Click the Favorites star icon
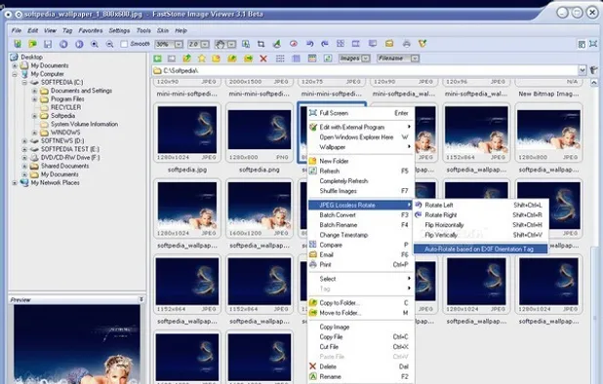603x384 pixels. click(202, 58)
